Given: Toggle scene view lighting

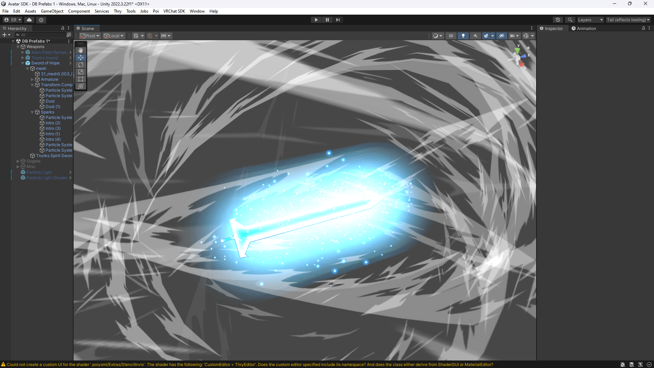Looking at the screenshot, I should coord(463,35).
